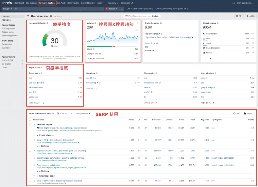The image size is (258, 187).
Task: Open the Compare with dropdown
Action: (83, 114)
